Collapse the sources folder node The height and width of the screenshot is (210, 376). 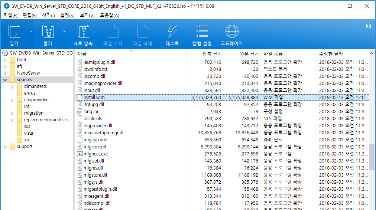(x=5, y=80)
